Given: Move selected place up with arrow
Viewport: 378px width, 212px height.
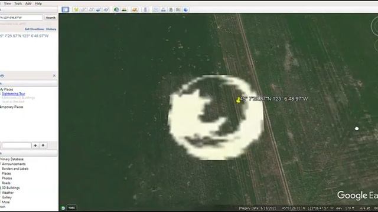Looking at the screenshot, I should pyautogui.click(x=35, y=145).
